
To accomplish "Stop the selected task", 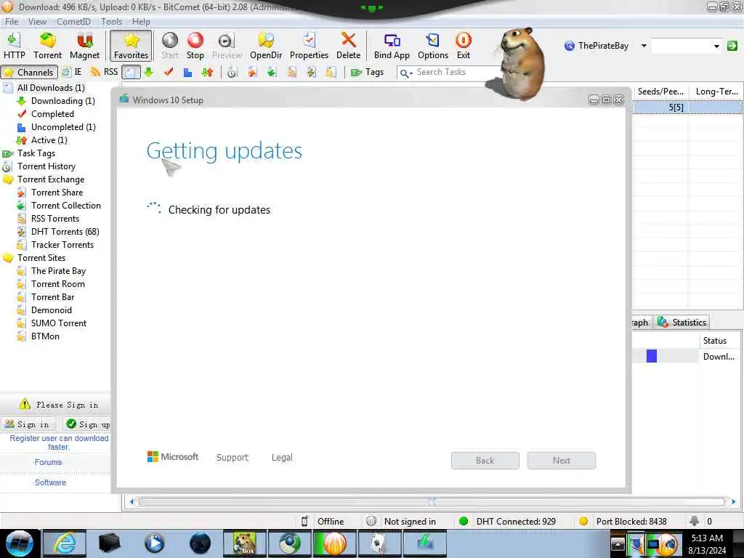I will (x=195, y=46).
